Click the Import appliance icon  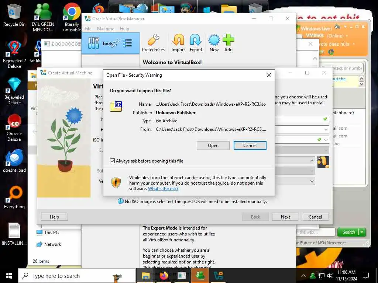click(178, 43)
